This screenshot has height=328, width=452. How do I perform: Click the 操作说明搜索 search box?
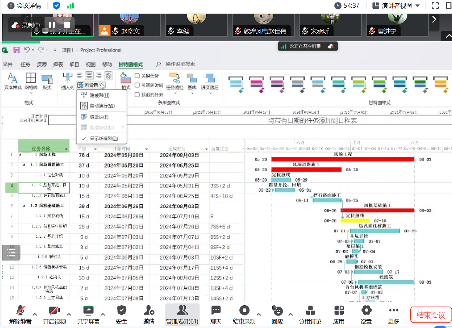180,64
